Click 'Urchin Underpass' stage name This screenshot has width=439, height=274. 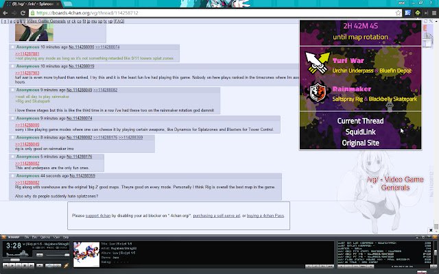pos(353,71)
